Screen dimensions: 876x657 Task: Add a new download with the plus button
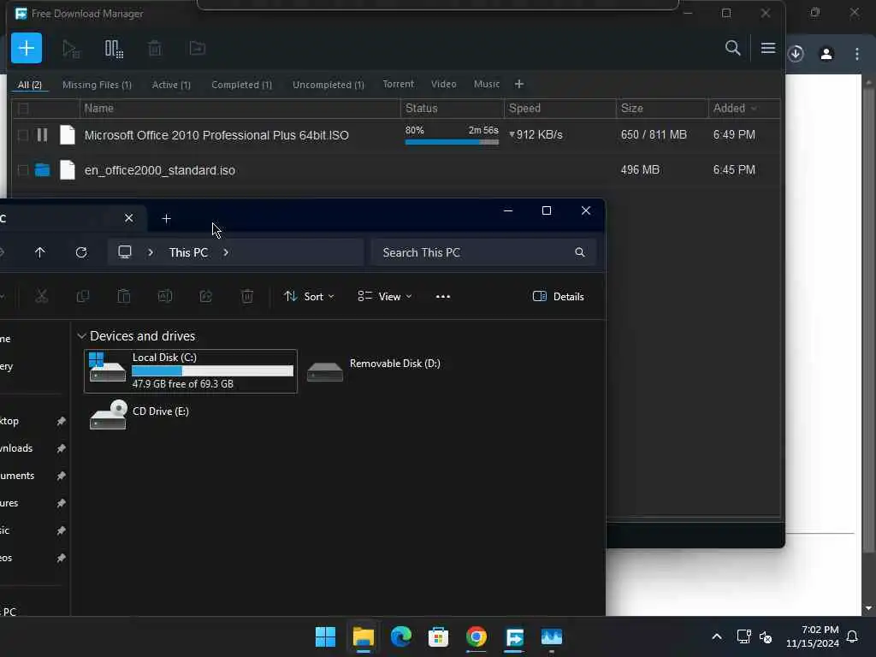(x=27, y=48)
